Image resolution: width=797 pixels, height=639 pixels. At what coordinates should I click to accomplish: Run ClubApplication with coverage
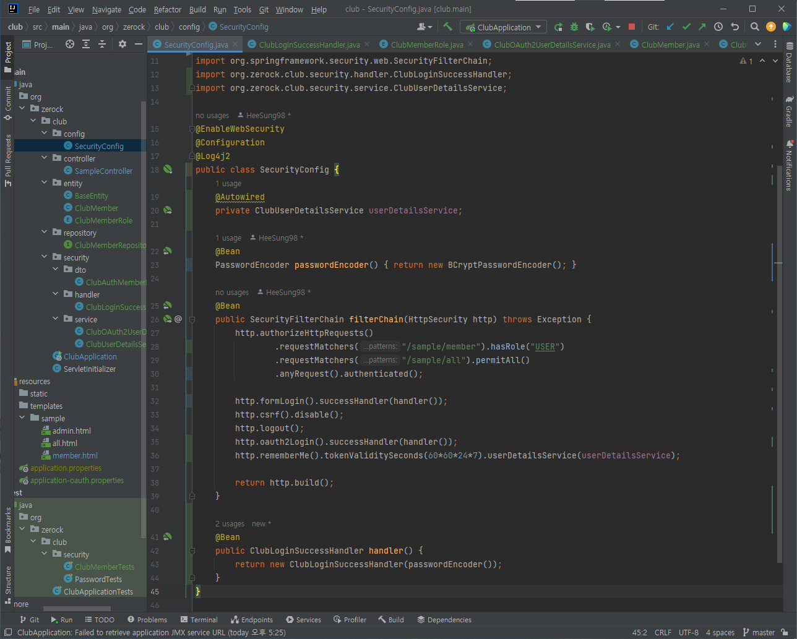590,27
